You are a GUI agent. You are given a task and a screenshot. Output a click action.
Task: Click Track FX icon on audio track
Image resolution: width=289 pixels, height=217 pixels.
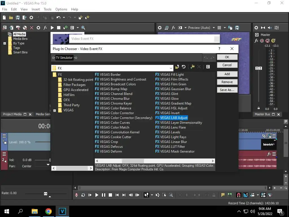click(x=269, y=154)
